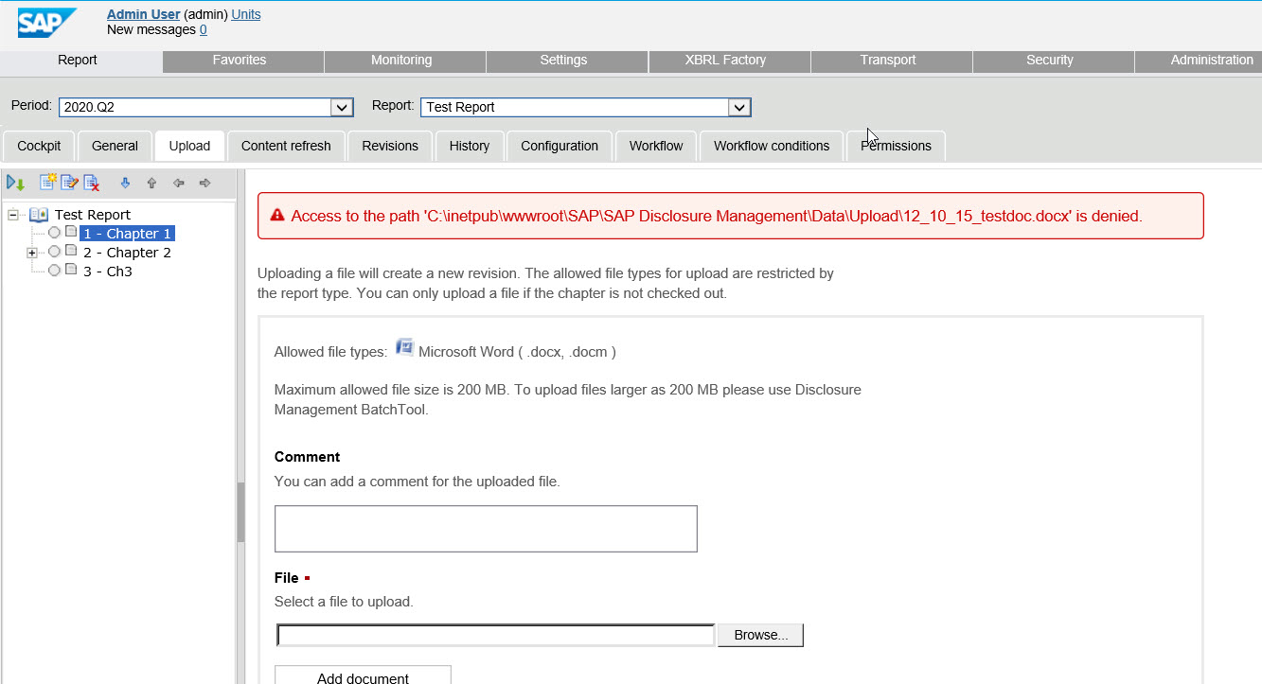Select the General sub-tab

(x=115, y=146)
